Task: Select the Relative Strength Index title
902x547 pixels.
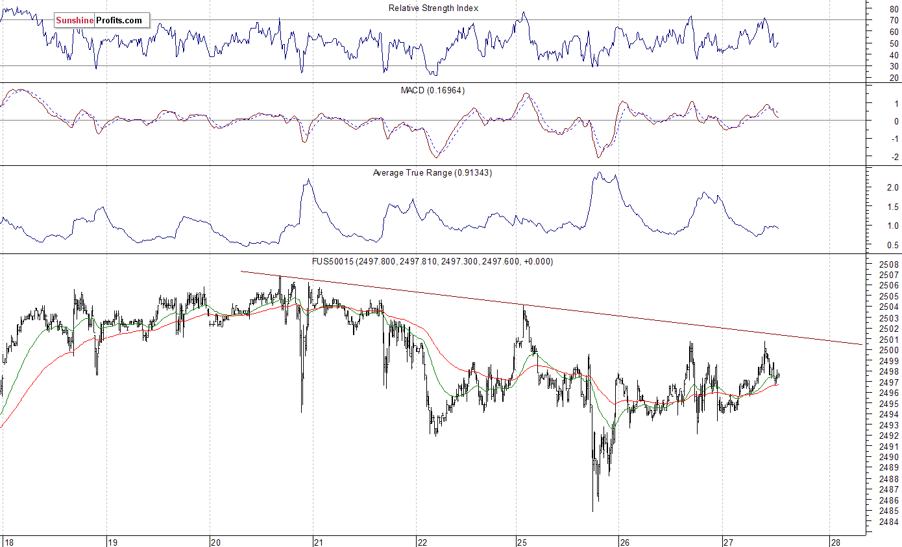Action: pos(433,8)
